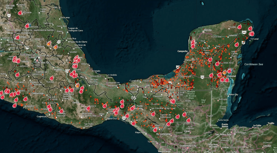The width and height of the screenshot is (277, 153).
Task: Select the 186 highway shield
Action: coord(203,77)
